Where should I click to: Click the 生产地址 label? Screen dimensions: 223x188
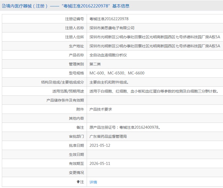pyautogui.click(x=76, y=46)
